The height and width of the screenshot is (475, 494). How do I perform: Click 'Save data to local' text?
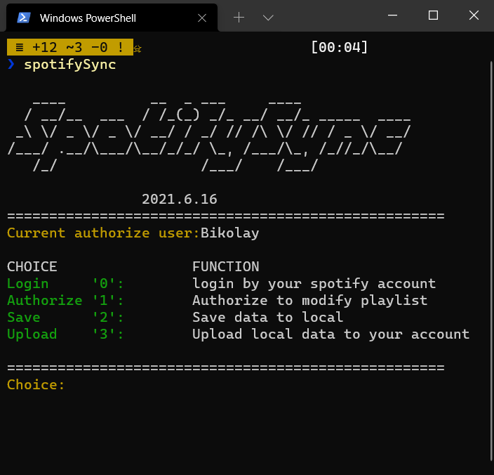(x=268, y=317)
